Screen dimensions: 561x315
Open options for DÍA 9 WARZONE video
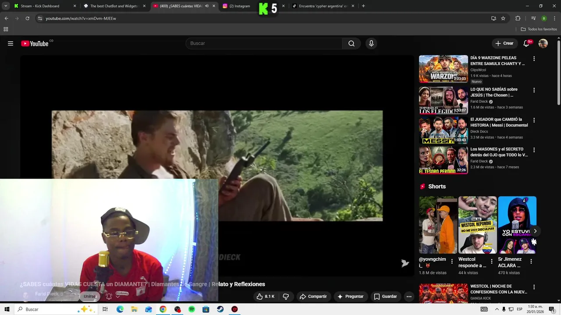point(534,59)
